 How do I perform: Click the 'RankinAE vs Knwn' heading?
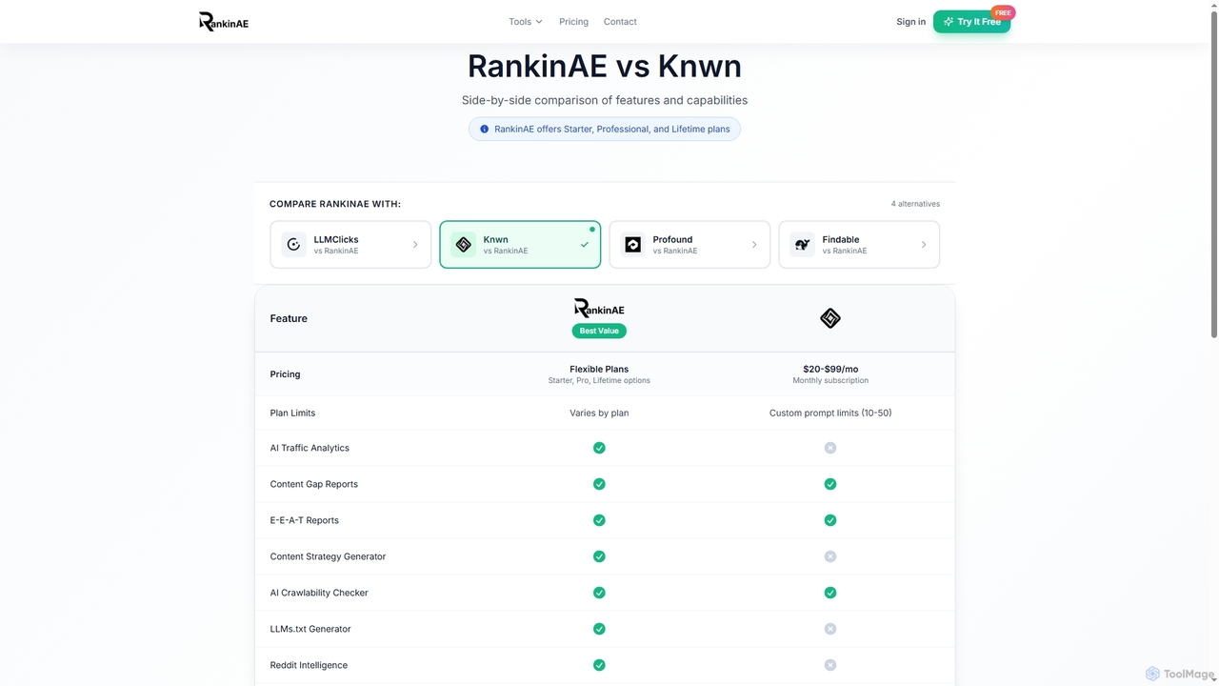pos(605,66)
